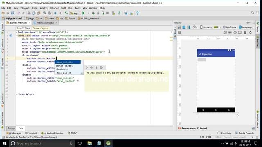Toggle Design plus Blueprint view icon
The image size is (262, 147).
coord(189,27)
